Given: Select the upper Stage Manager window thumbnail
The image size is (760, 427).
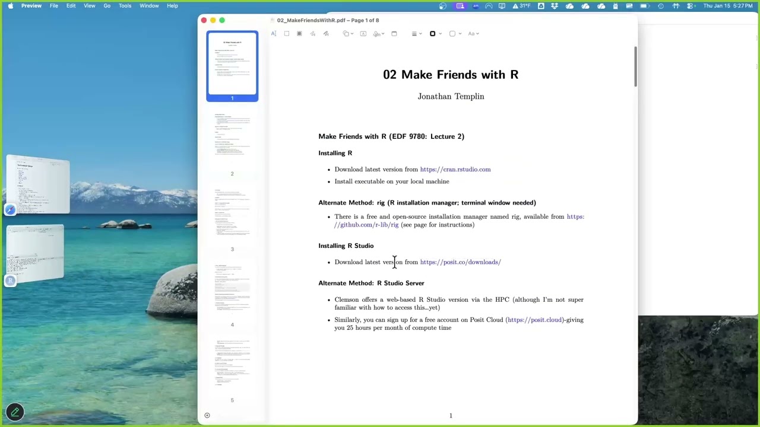Looking at the screenshot, I should tap(38, 185).
